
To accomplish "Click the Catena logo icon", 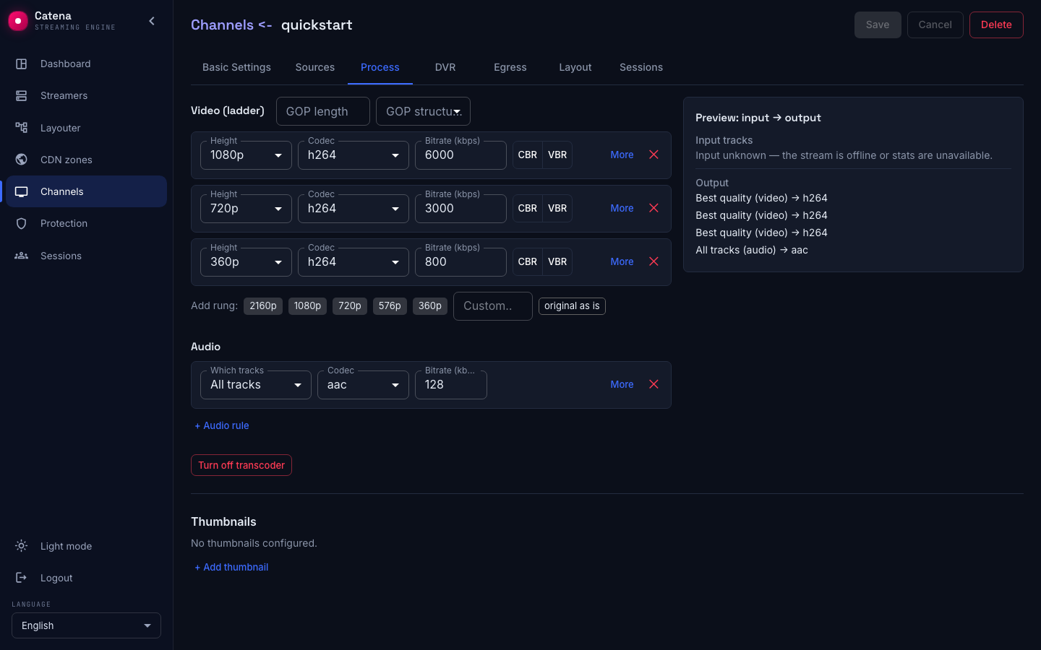I will [18, 21].
